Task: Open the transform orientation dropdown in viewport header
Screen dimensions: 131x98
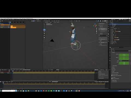Action: pos(72,21)
